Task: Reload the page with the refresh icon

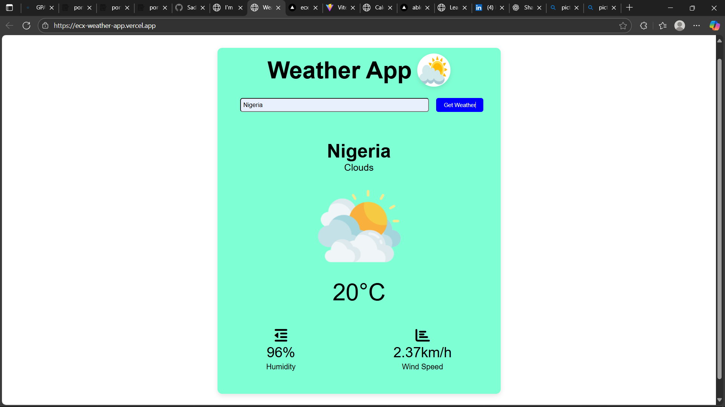Action: pos(26,26)
